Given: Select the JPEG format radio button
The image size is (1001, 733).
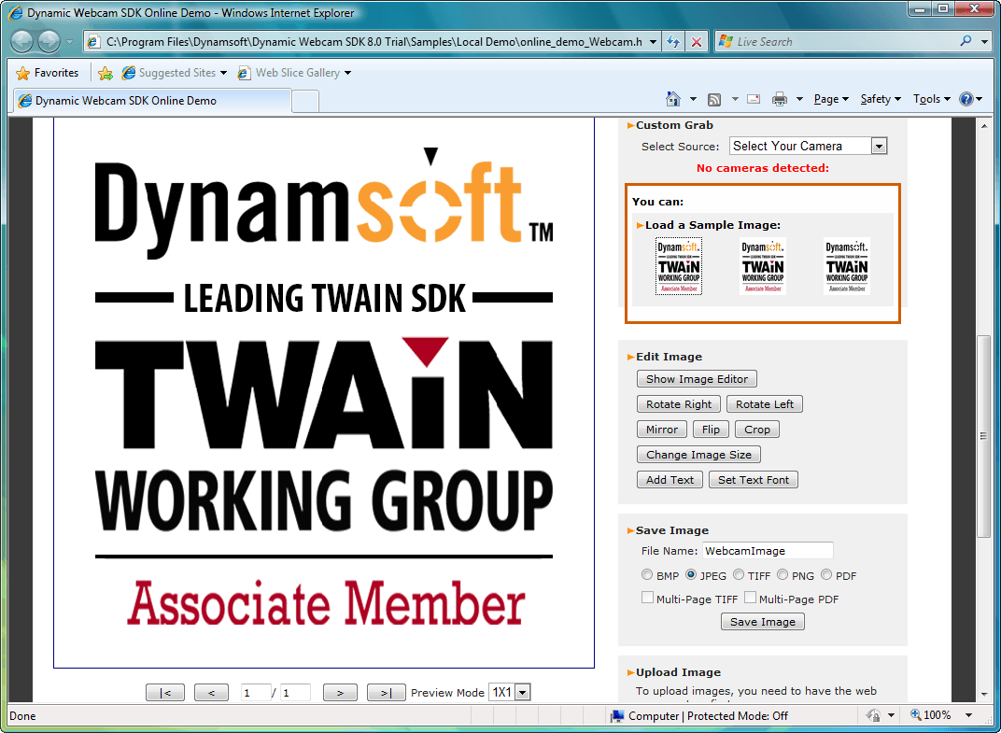Looking at the screenshot, I should 691,574.
